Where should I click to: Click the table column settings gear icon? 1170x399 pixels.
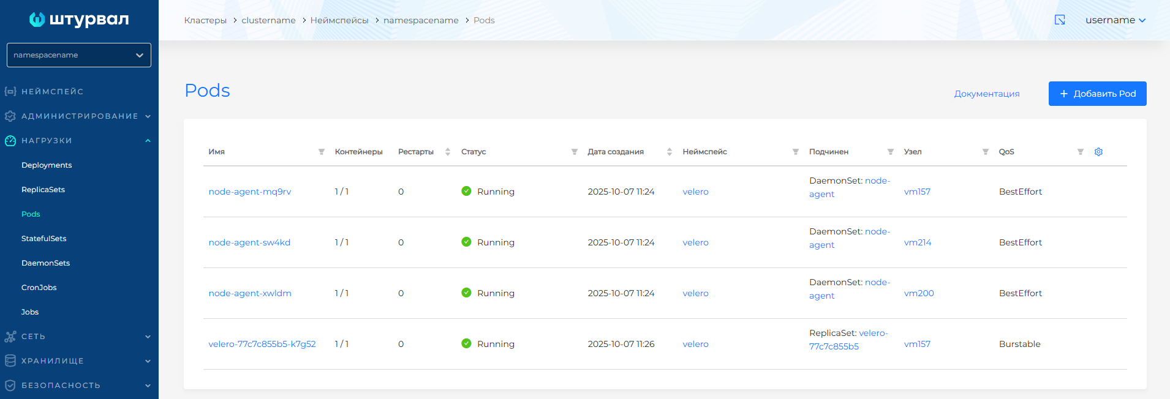click(x=1098, y=152)
